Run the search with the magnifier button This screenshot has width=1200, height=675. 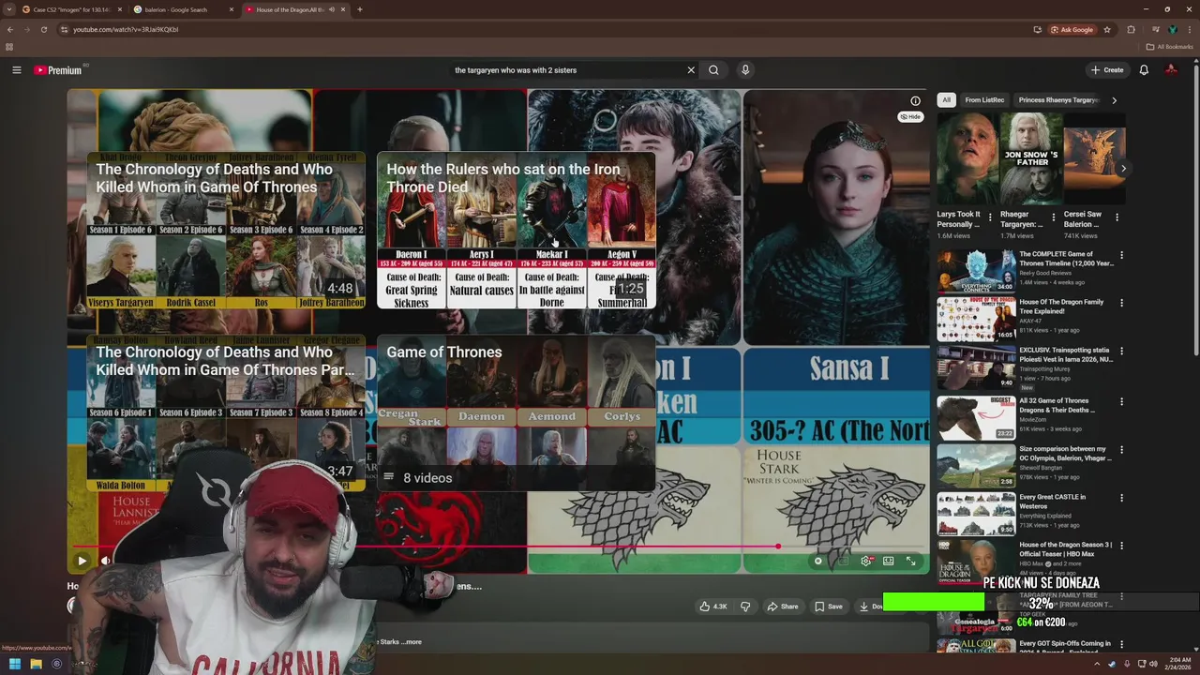(713, 70)
